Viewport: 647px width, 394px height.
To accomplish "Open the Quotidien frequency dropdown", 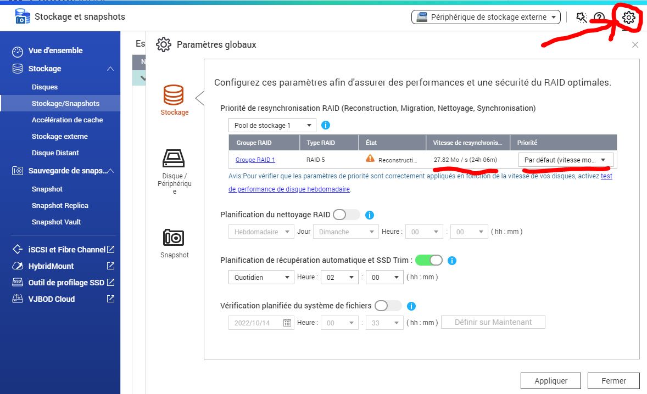I will 261,278.
